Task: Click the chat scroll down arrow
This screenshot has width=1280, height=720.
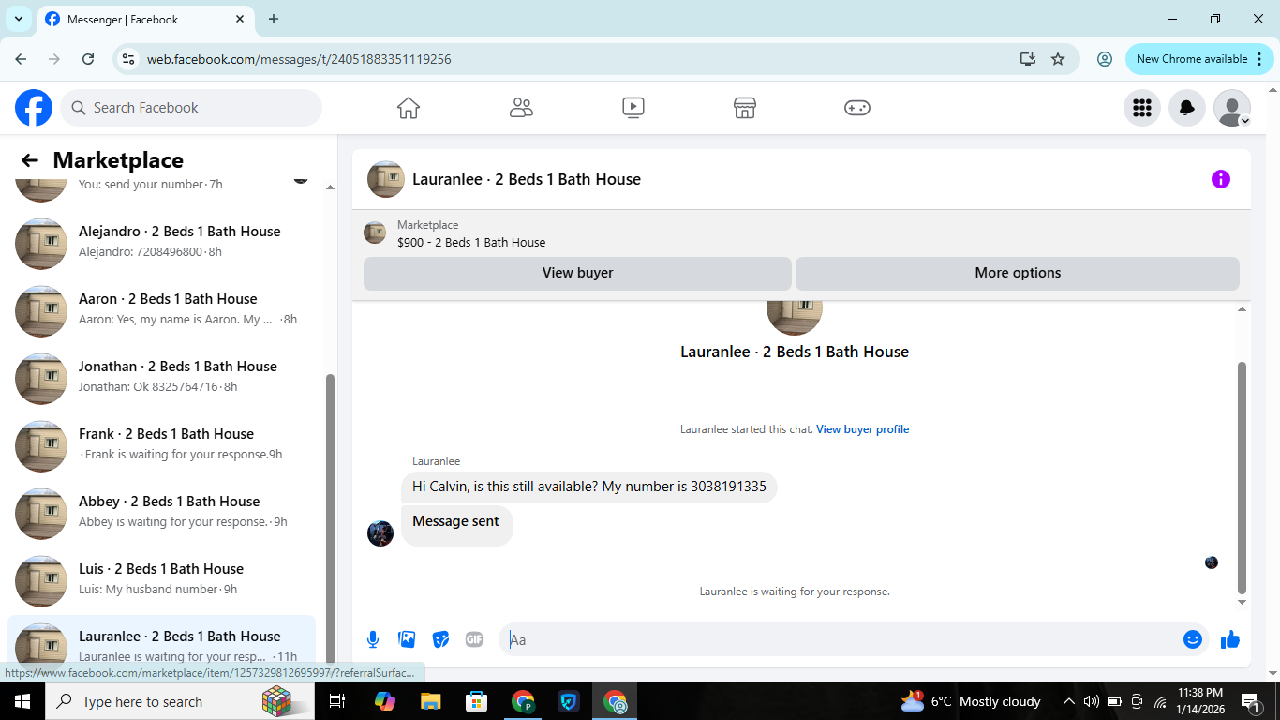Action: (1243, 603)
